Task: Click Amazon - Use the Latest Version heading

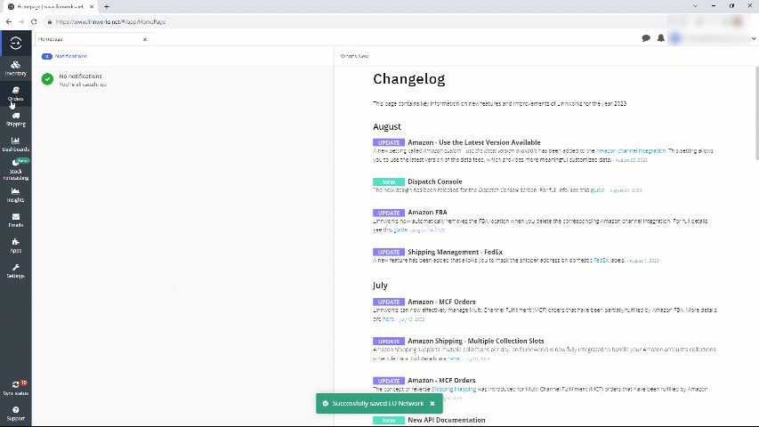Action: tap(474, 142)
